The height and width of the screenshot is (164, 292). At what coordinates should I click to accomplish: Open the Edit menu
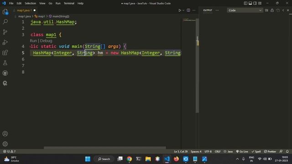(19, 3)
